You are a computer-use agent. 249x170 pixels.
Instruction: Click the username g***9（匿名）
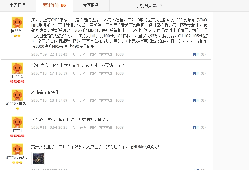[17, 104]
